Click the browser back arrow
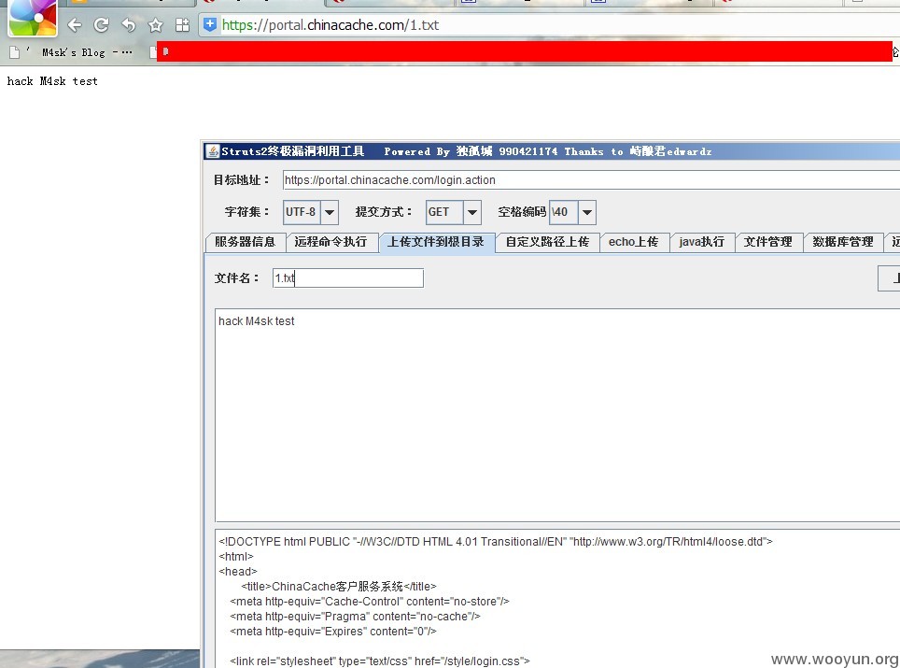This screenshot has width=900, height=668. click(x=75, y=25)
